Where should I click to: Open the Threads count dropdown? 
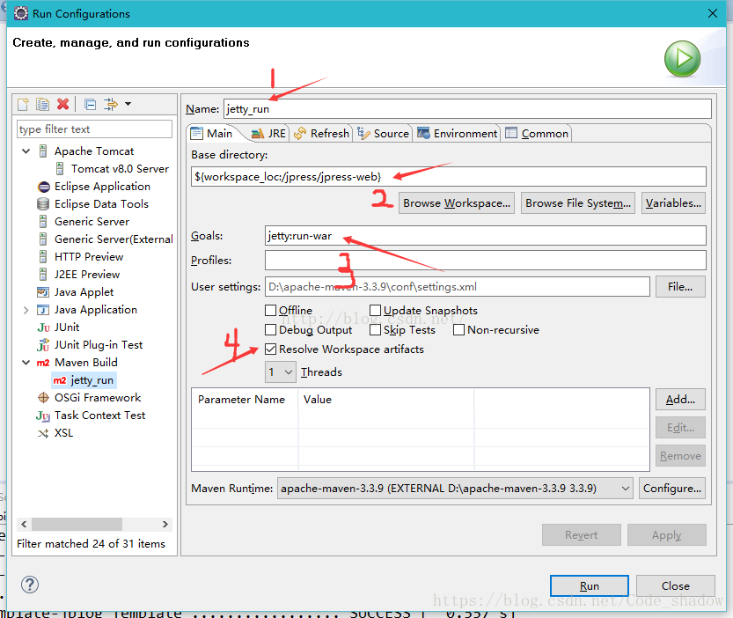(281, 372)
